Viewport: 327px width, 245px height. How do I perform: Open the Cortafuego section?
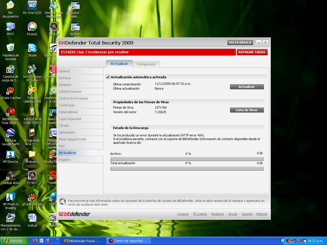(x=80, y=105)
